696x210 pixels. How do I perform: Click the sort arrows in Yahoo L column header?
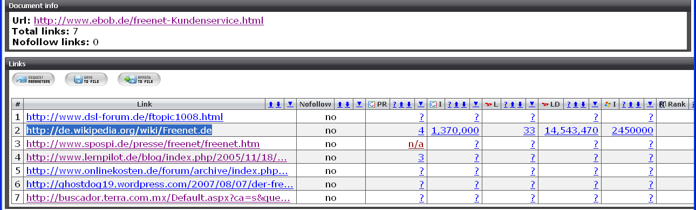coord(516,104)
